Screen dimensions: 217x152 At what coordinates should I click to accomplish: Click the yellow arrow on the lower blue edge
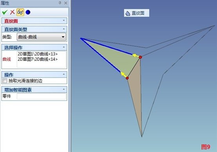pos(123,74)
